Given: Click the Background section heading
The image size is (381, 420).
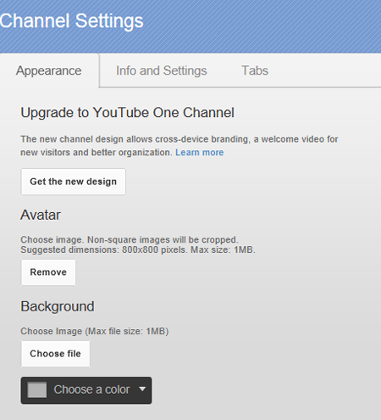Looking at the screenshot, I should 58,306.
